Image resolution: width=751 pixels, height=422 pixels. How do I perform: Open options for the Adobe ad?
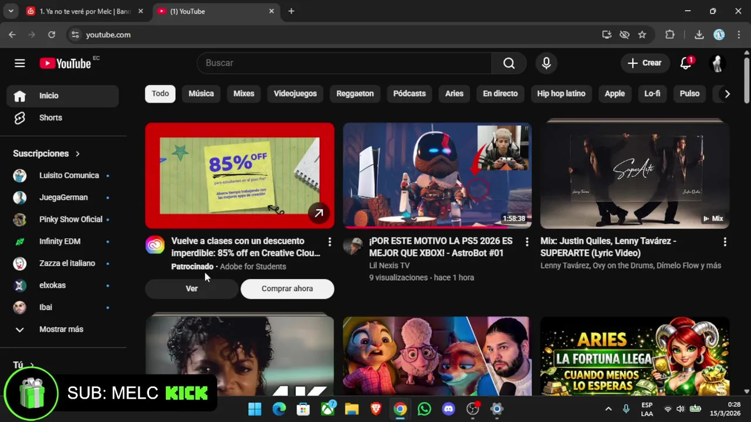pos(330,241)
